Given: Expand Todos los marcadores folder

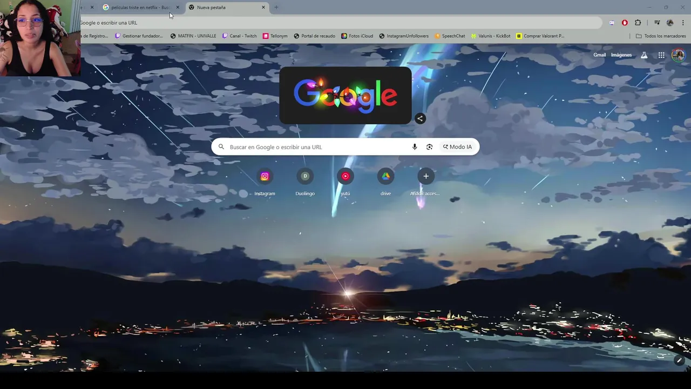Looking at the screenshot, I should (x=661, y=36).
